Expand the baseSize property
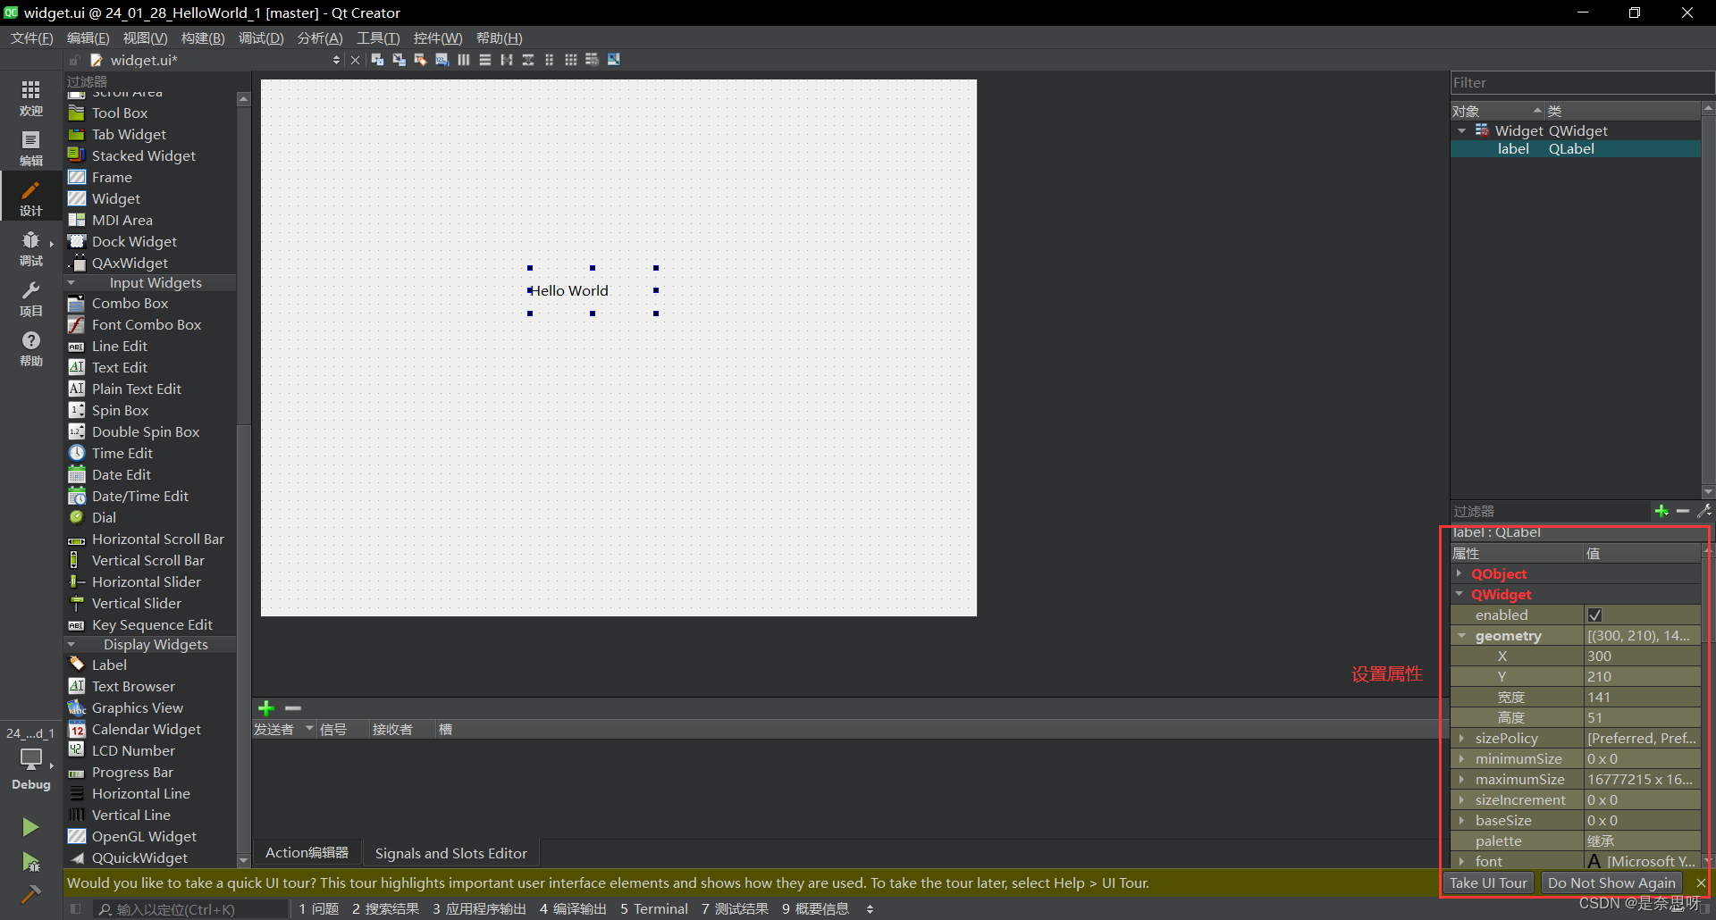 1461,821
